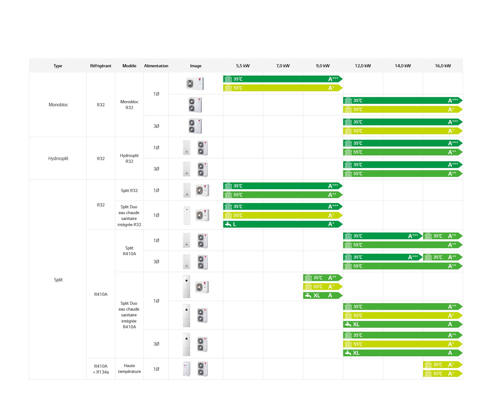Select the 5,5 kW column header

click(243, 66)
